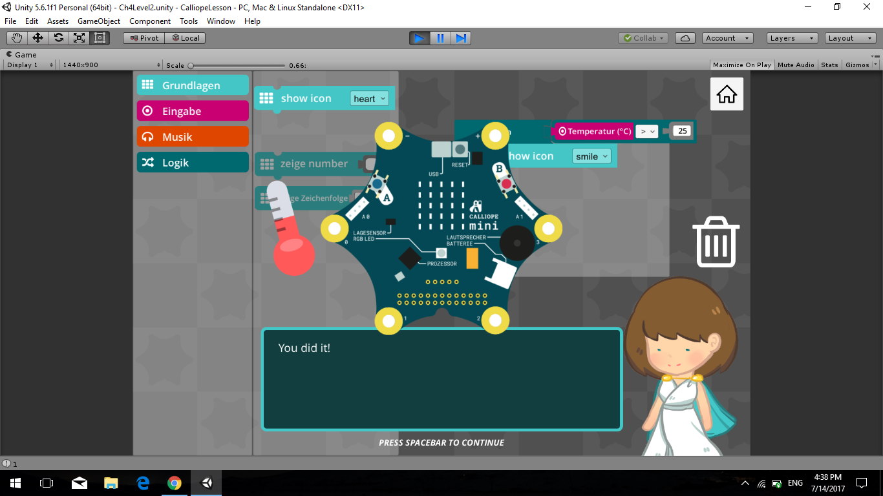
Task: Open Task View on the taskbar
Action: tap(47, 483)
